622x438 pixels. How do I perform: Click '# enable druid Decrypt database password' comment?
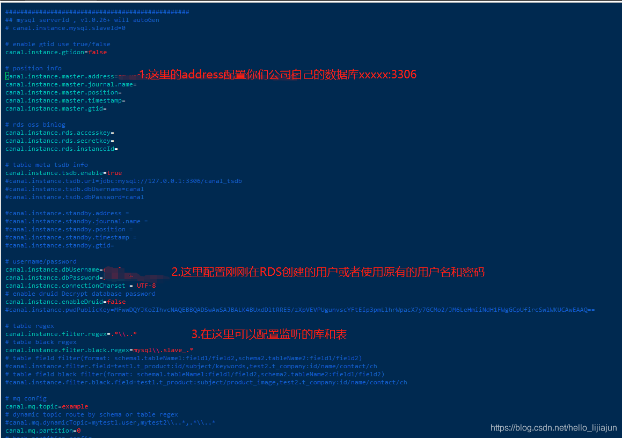[x=80, y=294]
